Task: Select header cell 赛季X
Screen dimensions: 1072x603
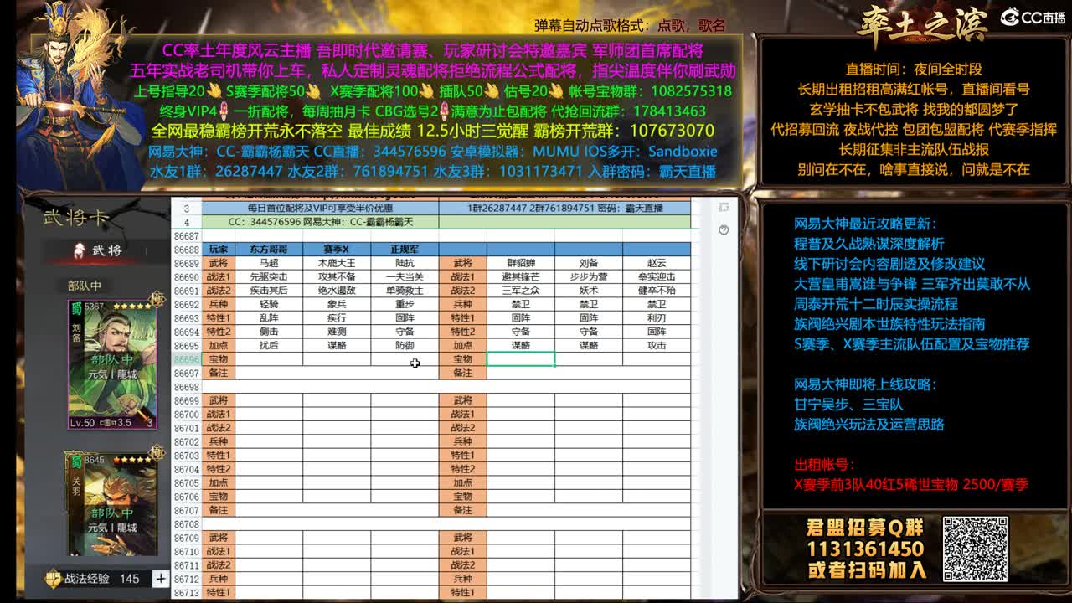Action: [x=337, y=250]
